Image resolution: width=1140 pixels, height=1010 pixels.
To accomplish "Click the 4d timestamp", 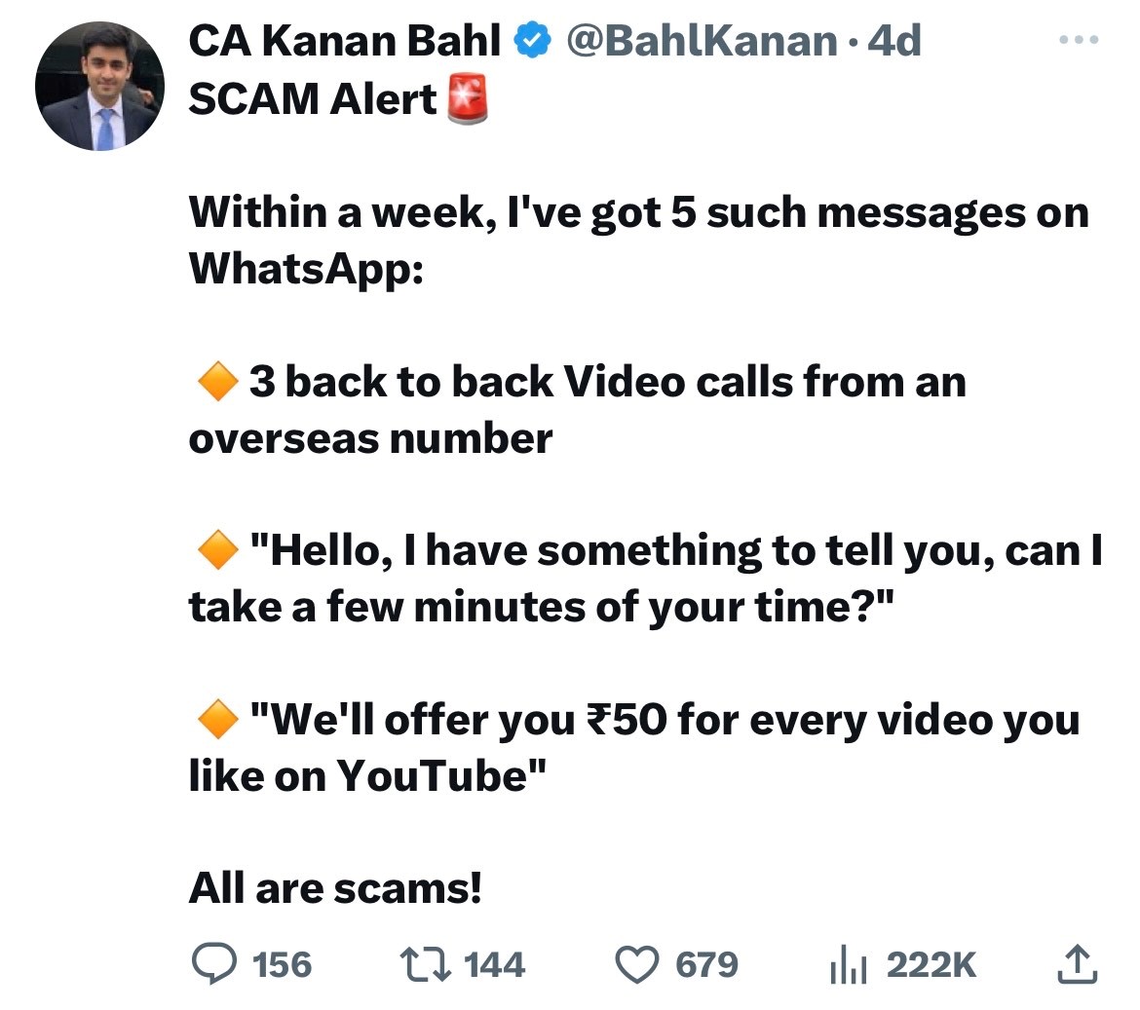I will click(893, 41).
